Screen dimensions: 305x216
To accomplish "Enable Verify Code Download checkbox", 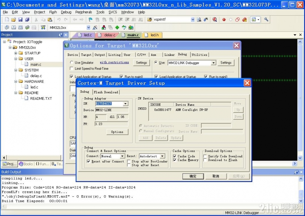I will point(205,156).
